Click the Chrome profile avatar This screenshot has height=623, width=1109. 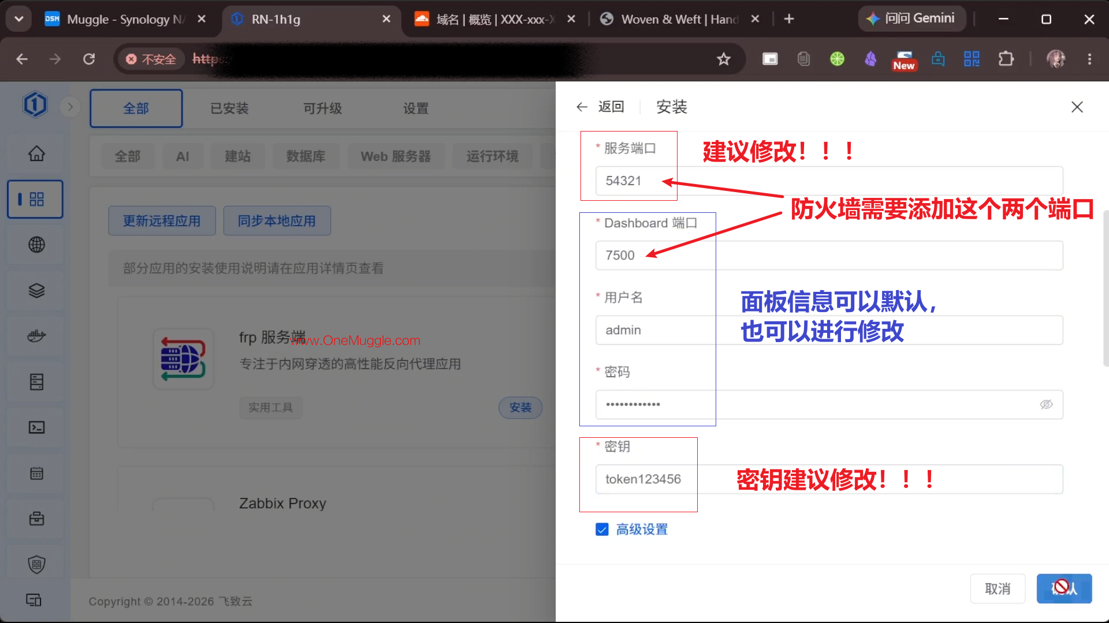(x=1056, y=59)
